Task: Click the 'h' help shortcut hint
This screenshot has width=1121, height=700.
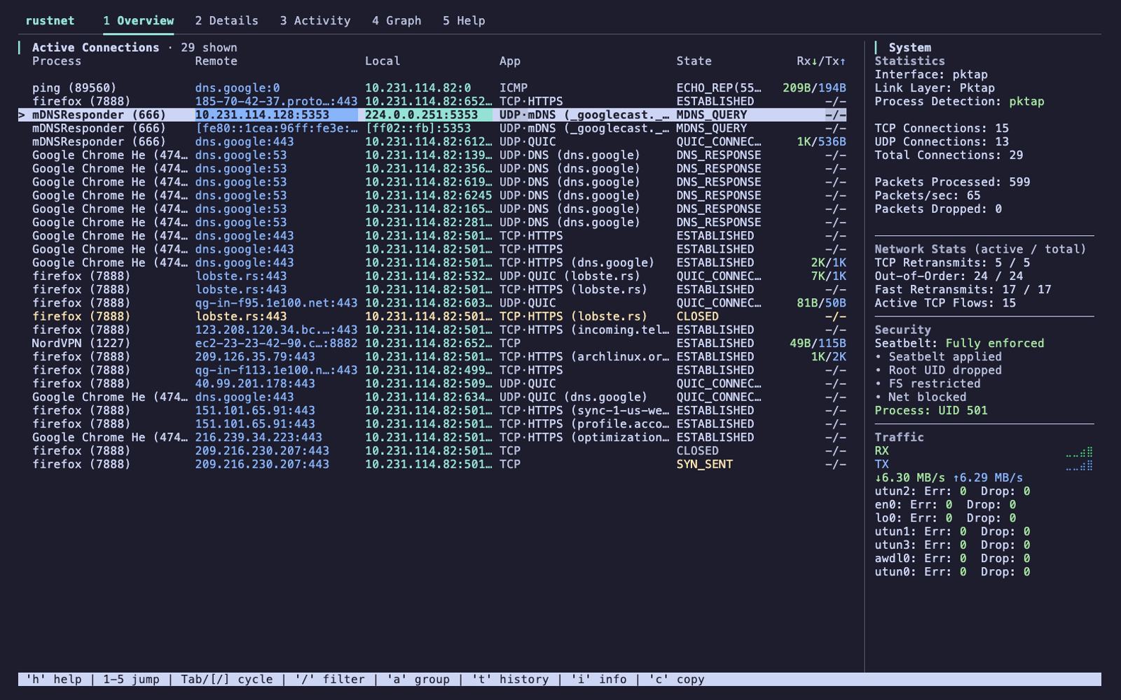Action: 53,679
